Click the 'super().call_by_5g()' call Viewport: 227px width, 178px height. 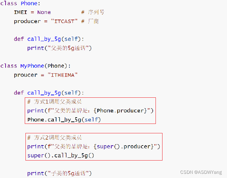[x=61, y=155]
